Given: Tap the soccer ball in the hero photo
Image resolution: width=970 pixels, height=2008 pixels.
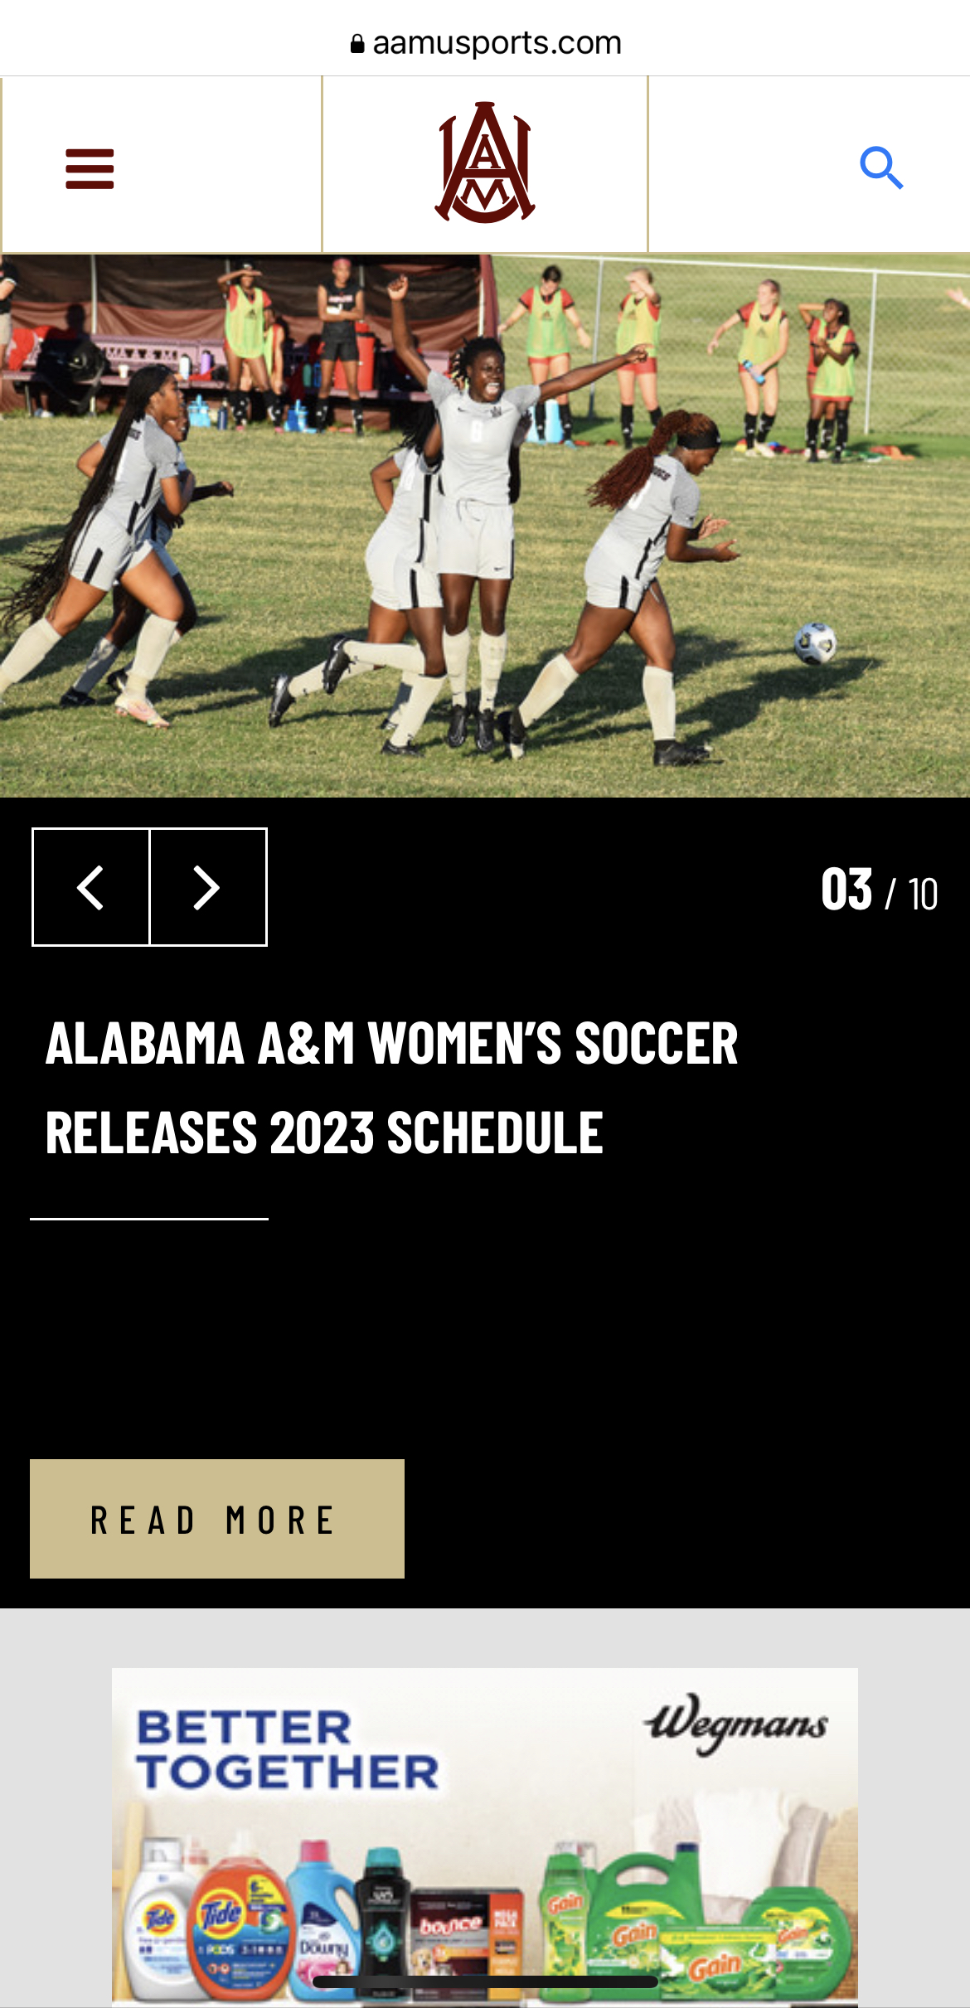Looking at the screenshot, I should point(816,643).
